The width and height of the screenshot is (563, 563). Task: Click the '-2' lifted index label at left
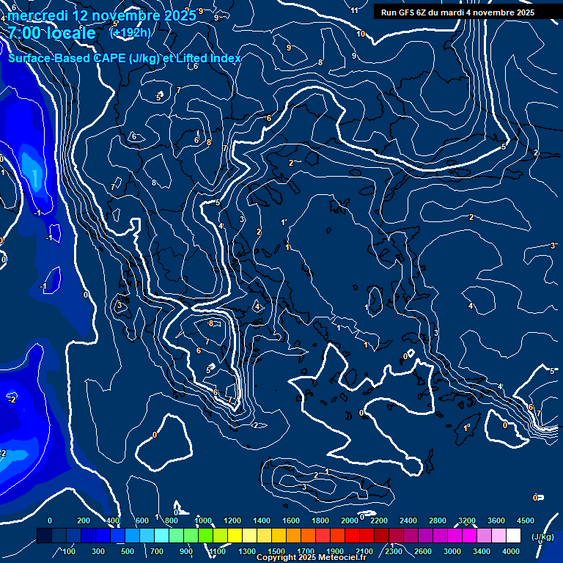point(12,400)
